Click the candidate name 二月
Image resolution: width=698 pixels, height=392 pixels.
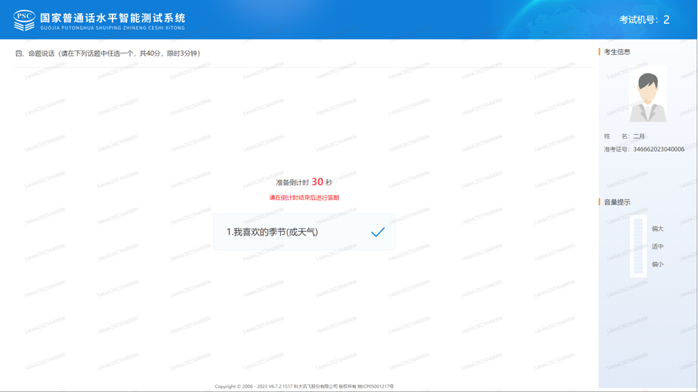point(639,136)
